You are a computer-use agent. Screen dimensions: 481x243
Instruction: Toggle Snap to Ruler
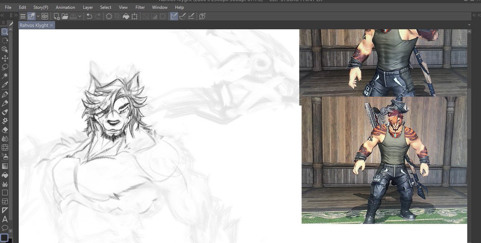(x=174, y=16)
